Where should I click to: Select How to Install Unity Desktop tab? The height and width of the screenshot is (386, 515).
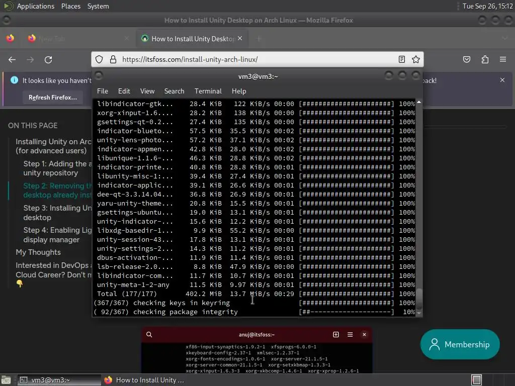[x=192, y=38]
